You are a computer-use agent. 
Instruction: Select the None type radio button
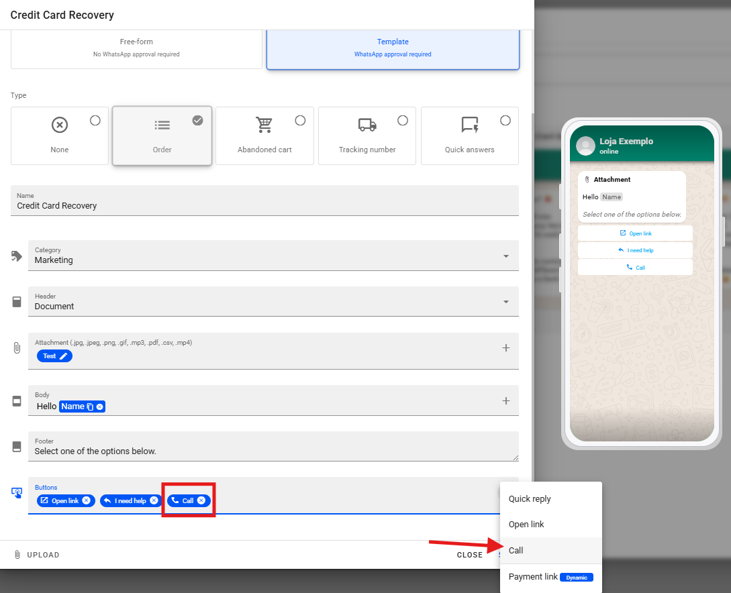click(x=95, y=121)
